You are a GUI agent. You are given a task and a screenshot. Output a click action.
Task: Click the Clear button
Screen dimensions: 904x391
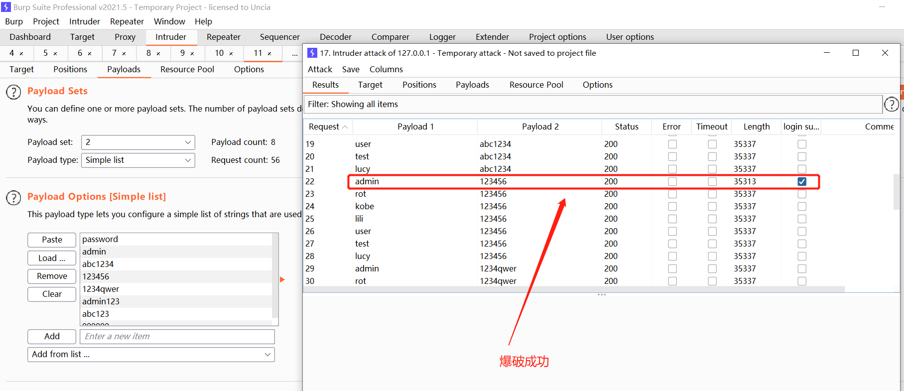(52, 294)
